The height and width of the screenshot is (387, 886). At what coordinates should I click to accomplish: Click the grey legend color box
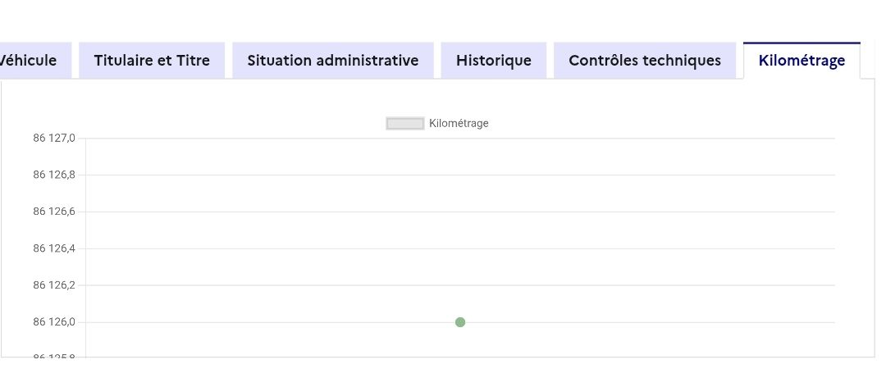tap(405, 124)
